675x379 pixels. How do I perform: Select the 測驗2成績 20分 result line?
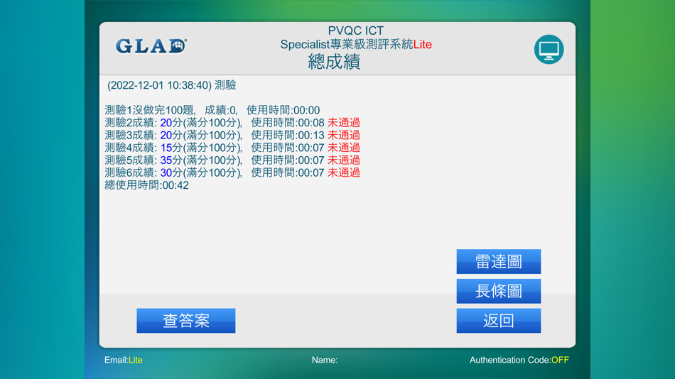click(232, 123)
